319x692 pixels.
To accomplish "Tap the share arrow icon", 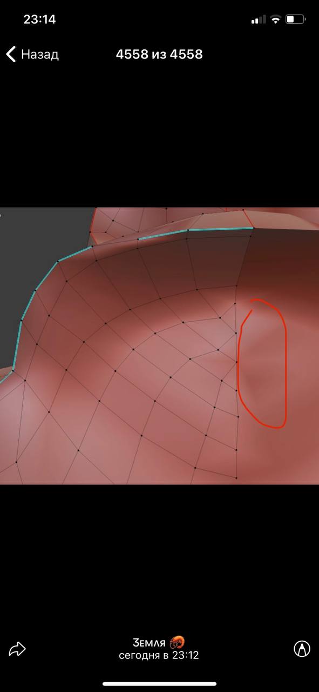I will point(17,649).
